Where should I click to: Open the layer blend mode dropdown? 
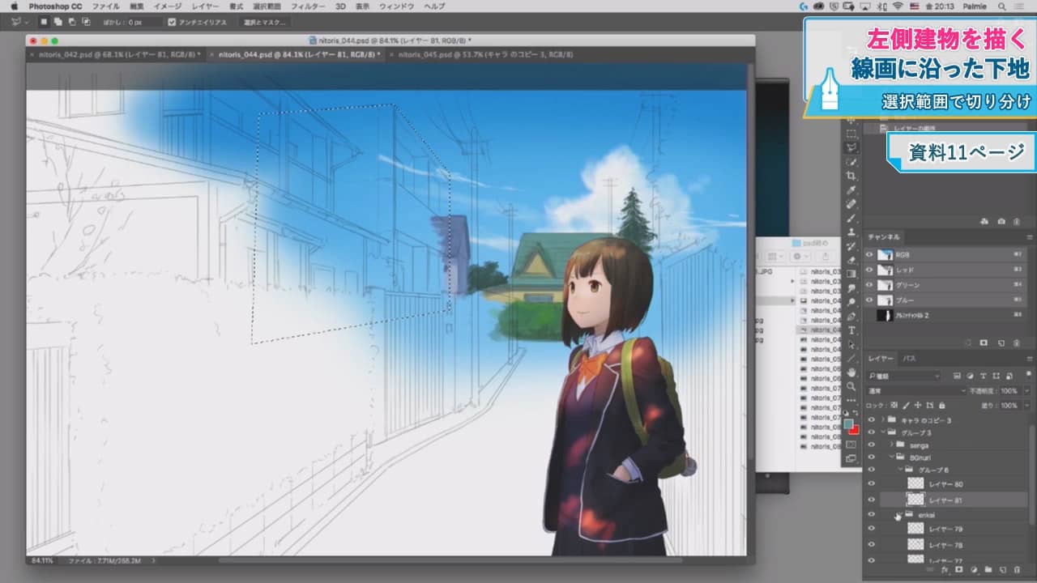click(x=916, y=391)
